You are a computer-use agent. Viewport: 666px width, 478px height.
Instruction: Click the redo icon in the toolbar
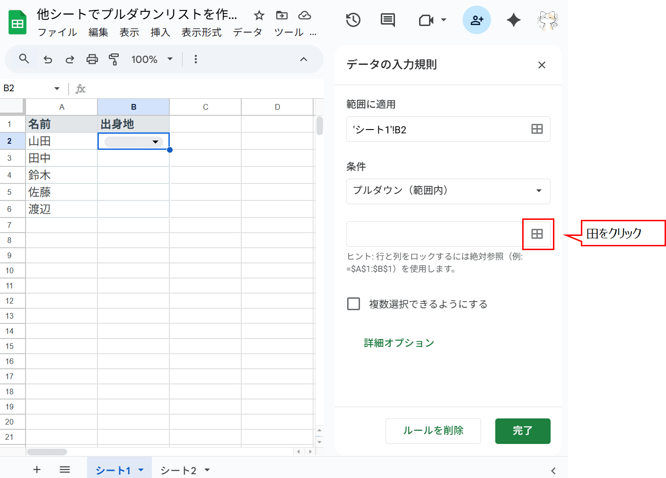(70, 59)
